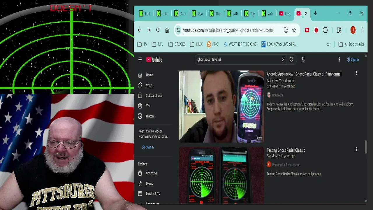The image size is (373, 210).
Task: Open options for Android App review video
Action: point(356,73)
